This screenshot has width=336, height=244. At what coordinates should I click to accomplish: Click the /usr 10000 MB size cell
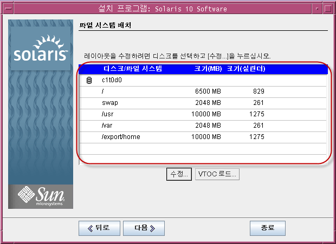point(206,114)
